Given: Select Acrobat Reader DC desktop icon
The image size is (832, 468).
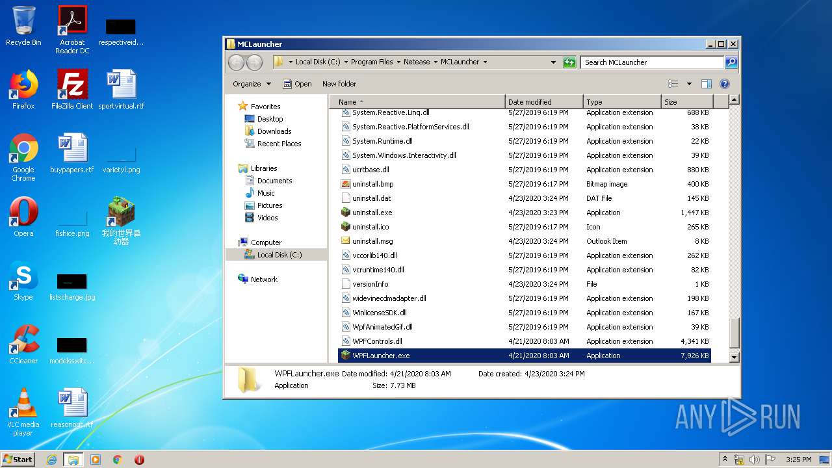Looking at the screenshot, I should click(72, 30).
